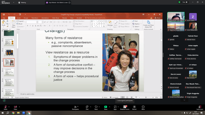Expand the participant gallery with the chevron
Image resolution: width=205 pixels, height=115 pixels.
[184, 100]
